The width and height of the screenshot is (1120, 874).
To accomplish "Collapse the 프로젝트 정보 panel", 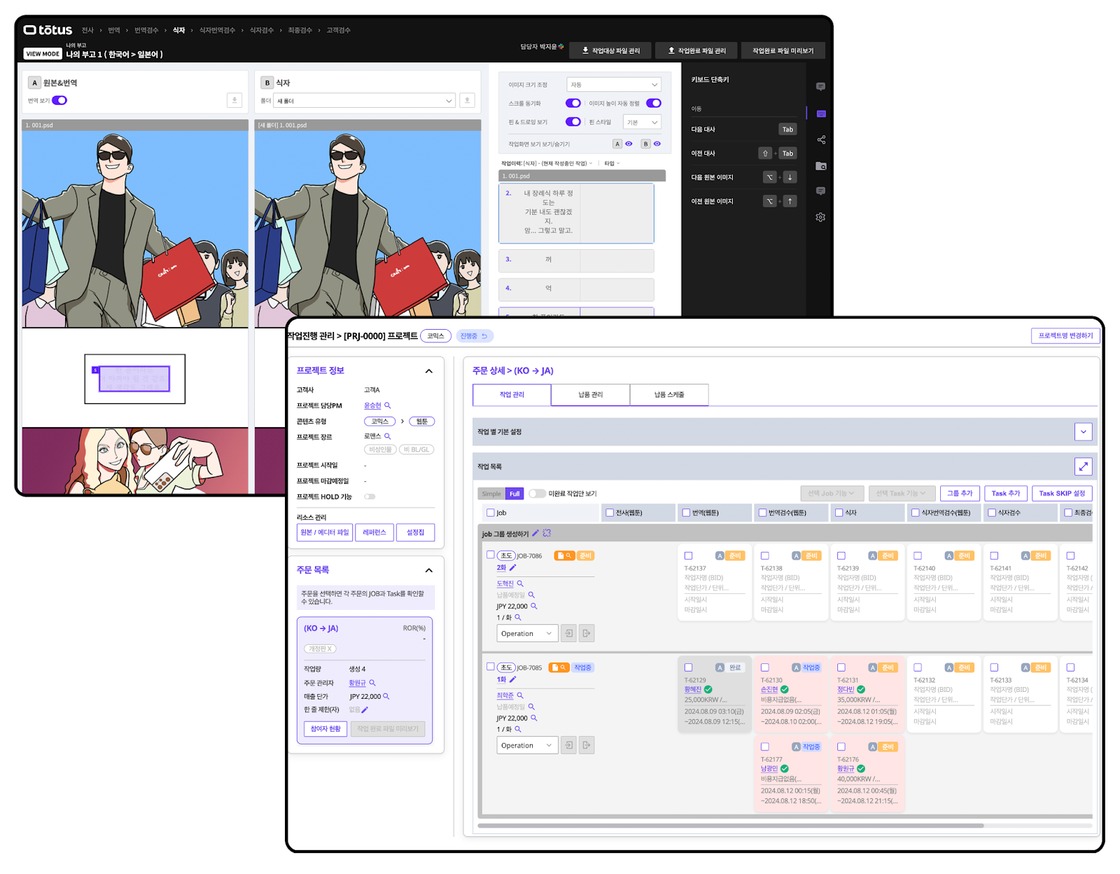I will pos(429,371).
